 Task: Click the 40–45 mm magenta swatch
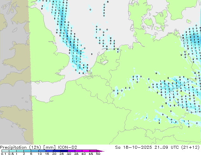[x=86, y=151]
